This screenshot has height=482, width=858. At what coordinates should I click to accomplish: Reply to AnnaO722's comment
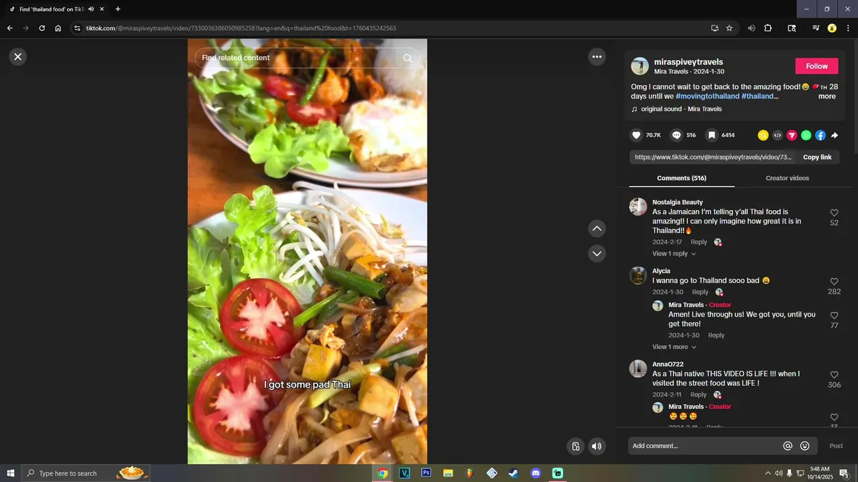pos(698,395)
